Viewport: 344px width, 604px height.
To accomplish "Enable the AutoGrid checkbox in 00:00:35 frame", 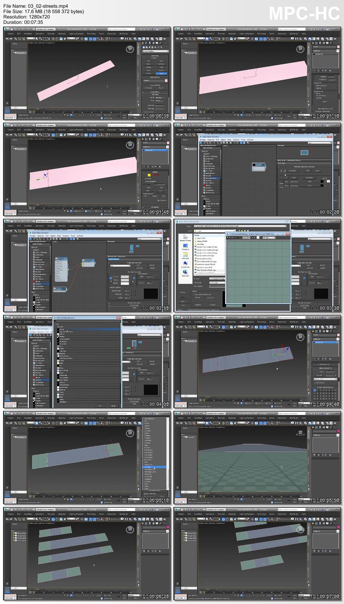I will click(x=148, y=58).
